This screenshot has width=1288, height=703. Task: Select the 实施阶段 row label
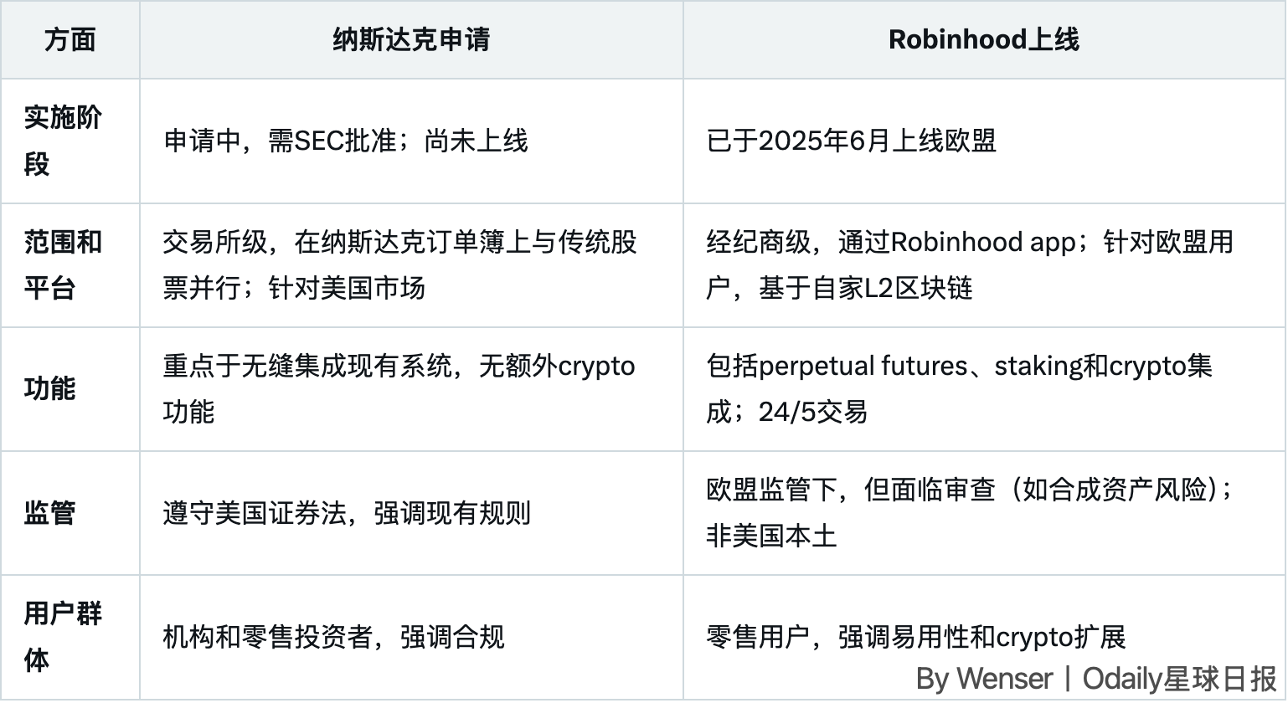(x=62, y=141)
